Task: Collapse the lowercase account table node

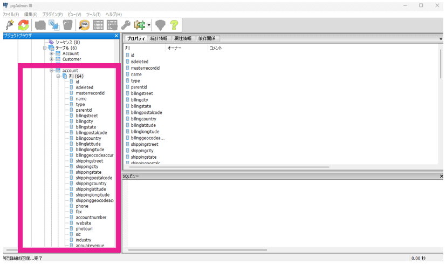Action: 51,70
